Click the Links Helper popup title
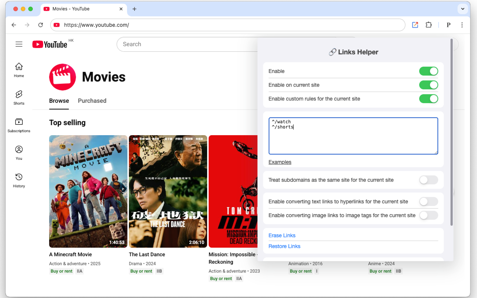Image resolution: width=477 pixels, height=298 pixels. (x=353, y=52)
